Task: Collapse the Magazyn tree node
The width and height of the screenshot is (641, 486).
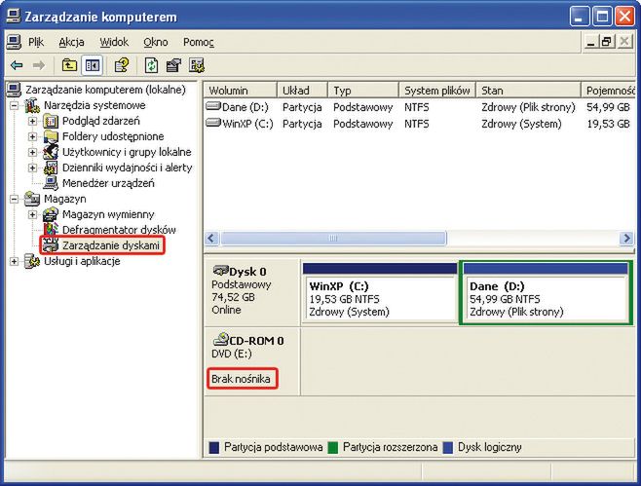Action: click(14, 199)
